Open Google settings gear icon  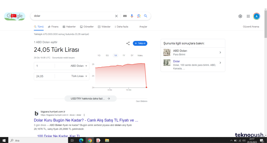tap(240, 16)
